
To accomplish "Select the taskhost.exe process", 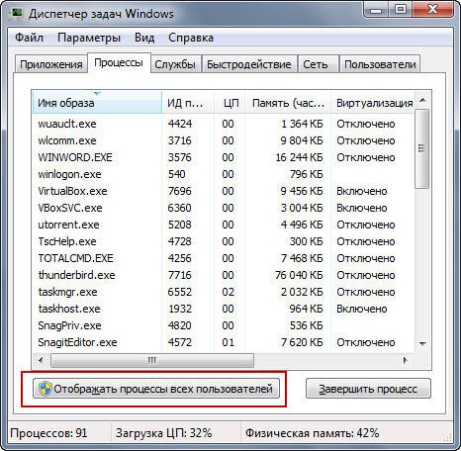I will click(224, 309).
